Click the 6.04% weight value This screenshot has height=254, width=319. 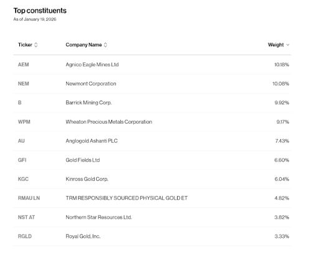pyautogui.click(x=282, y=179)
